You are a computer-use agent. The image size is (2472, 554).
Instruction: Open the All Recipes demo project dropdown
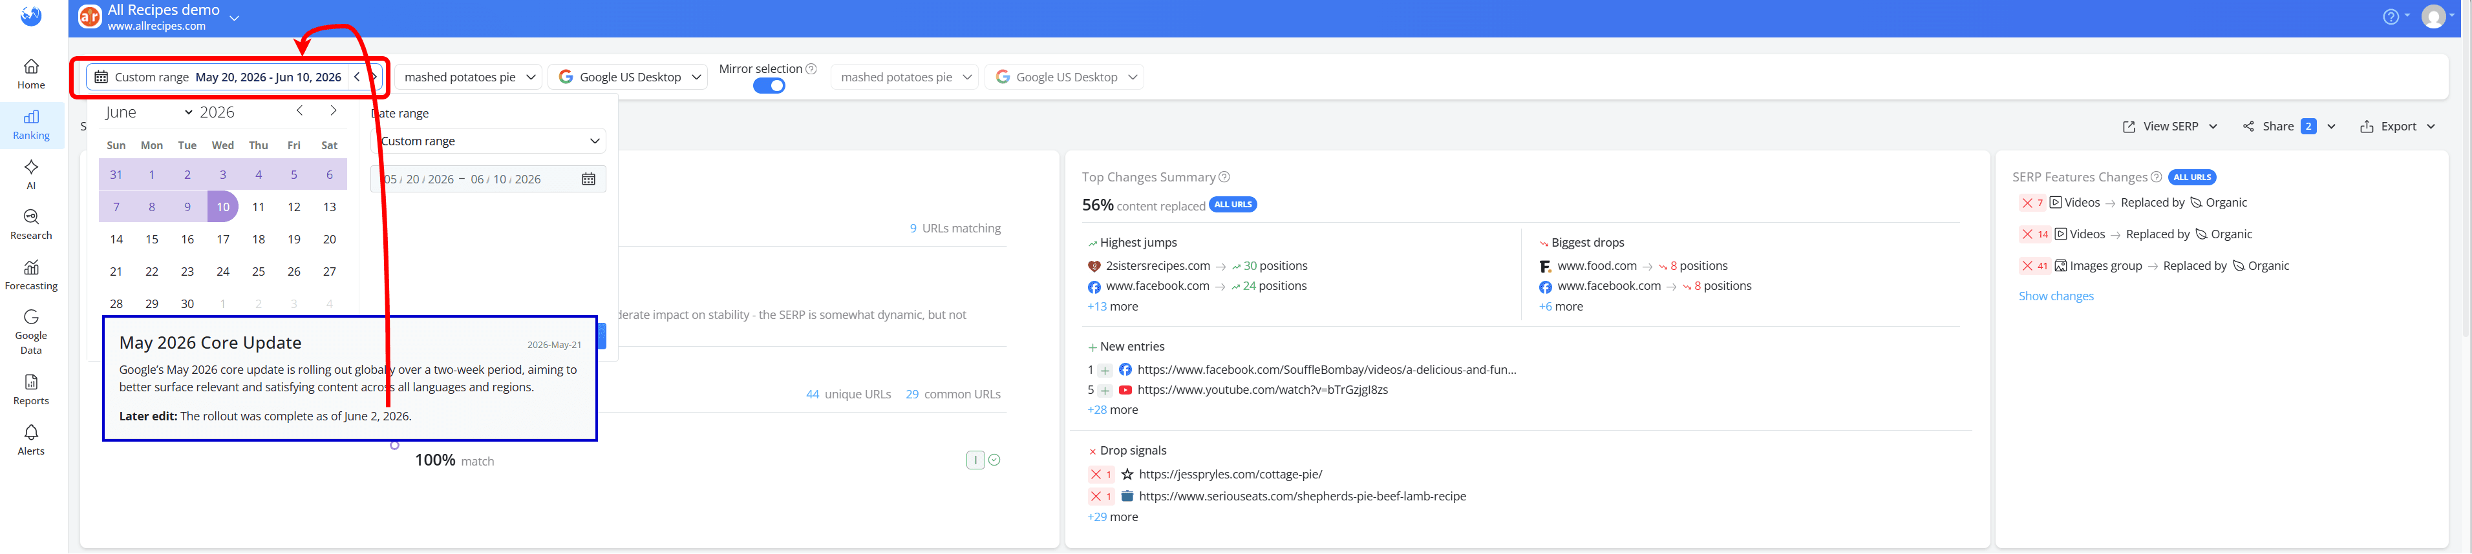click(x=234, y=17)
